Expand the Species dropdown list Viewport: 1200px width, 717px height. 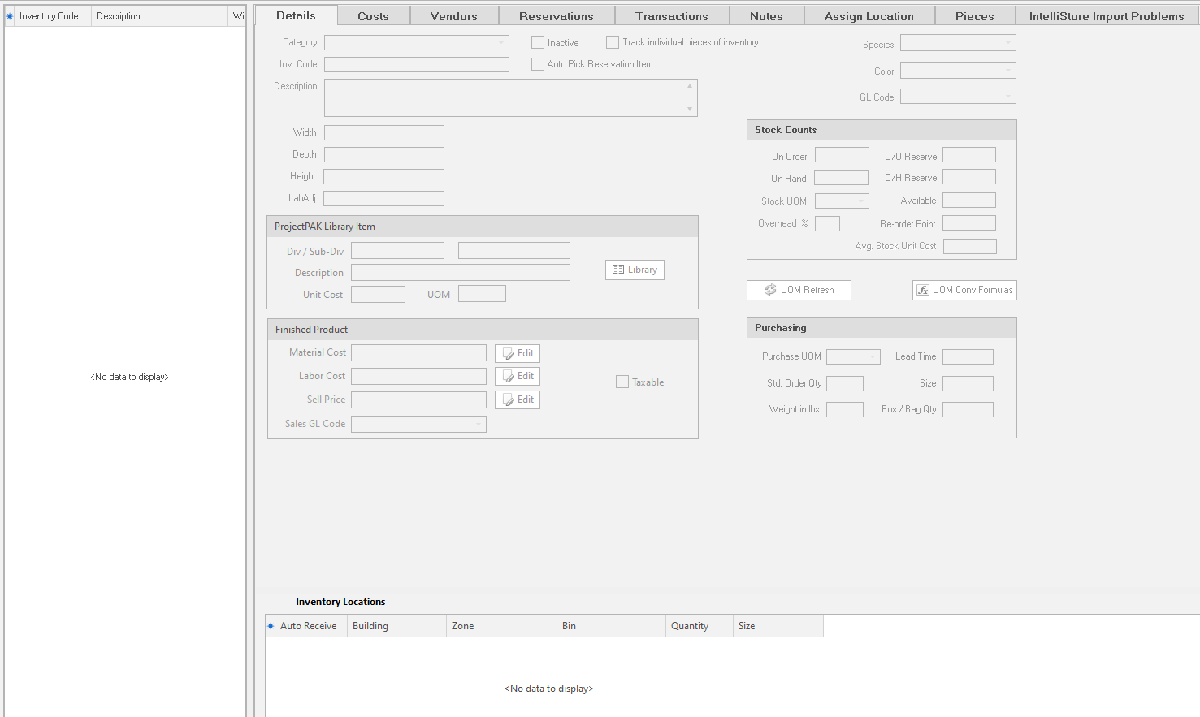tap(957, 43)
